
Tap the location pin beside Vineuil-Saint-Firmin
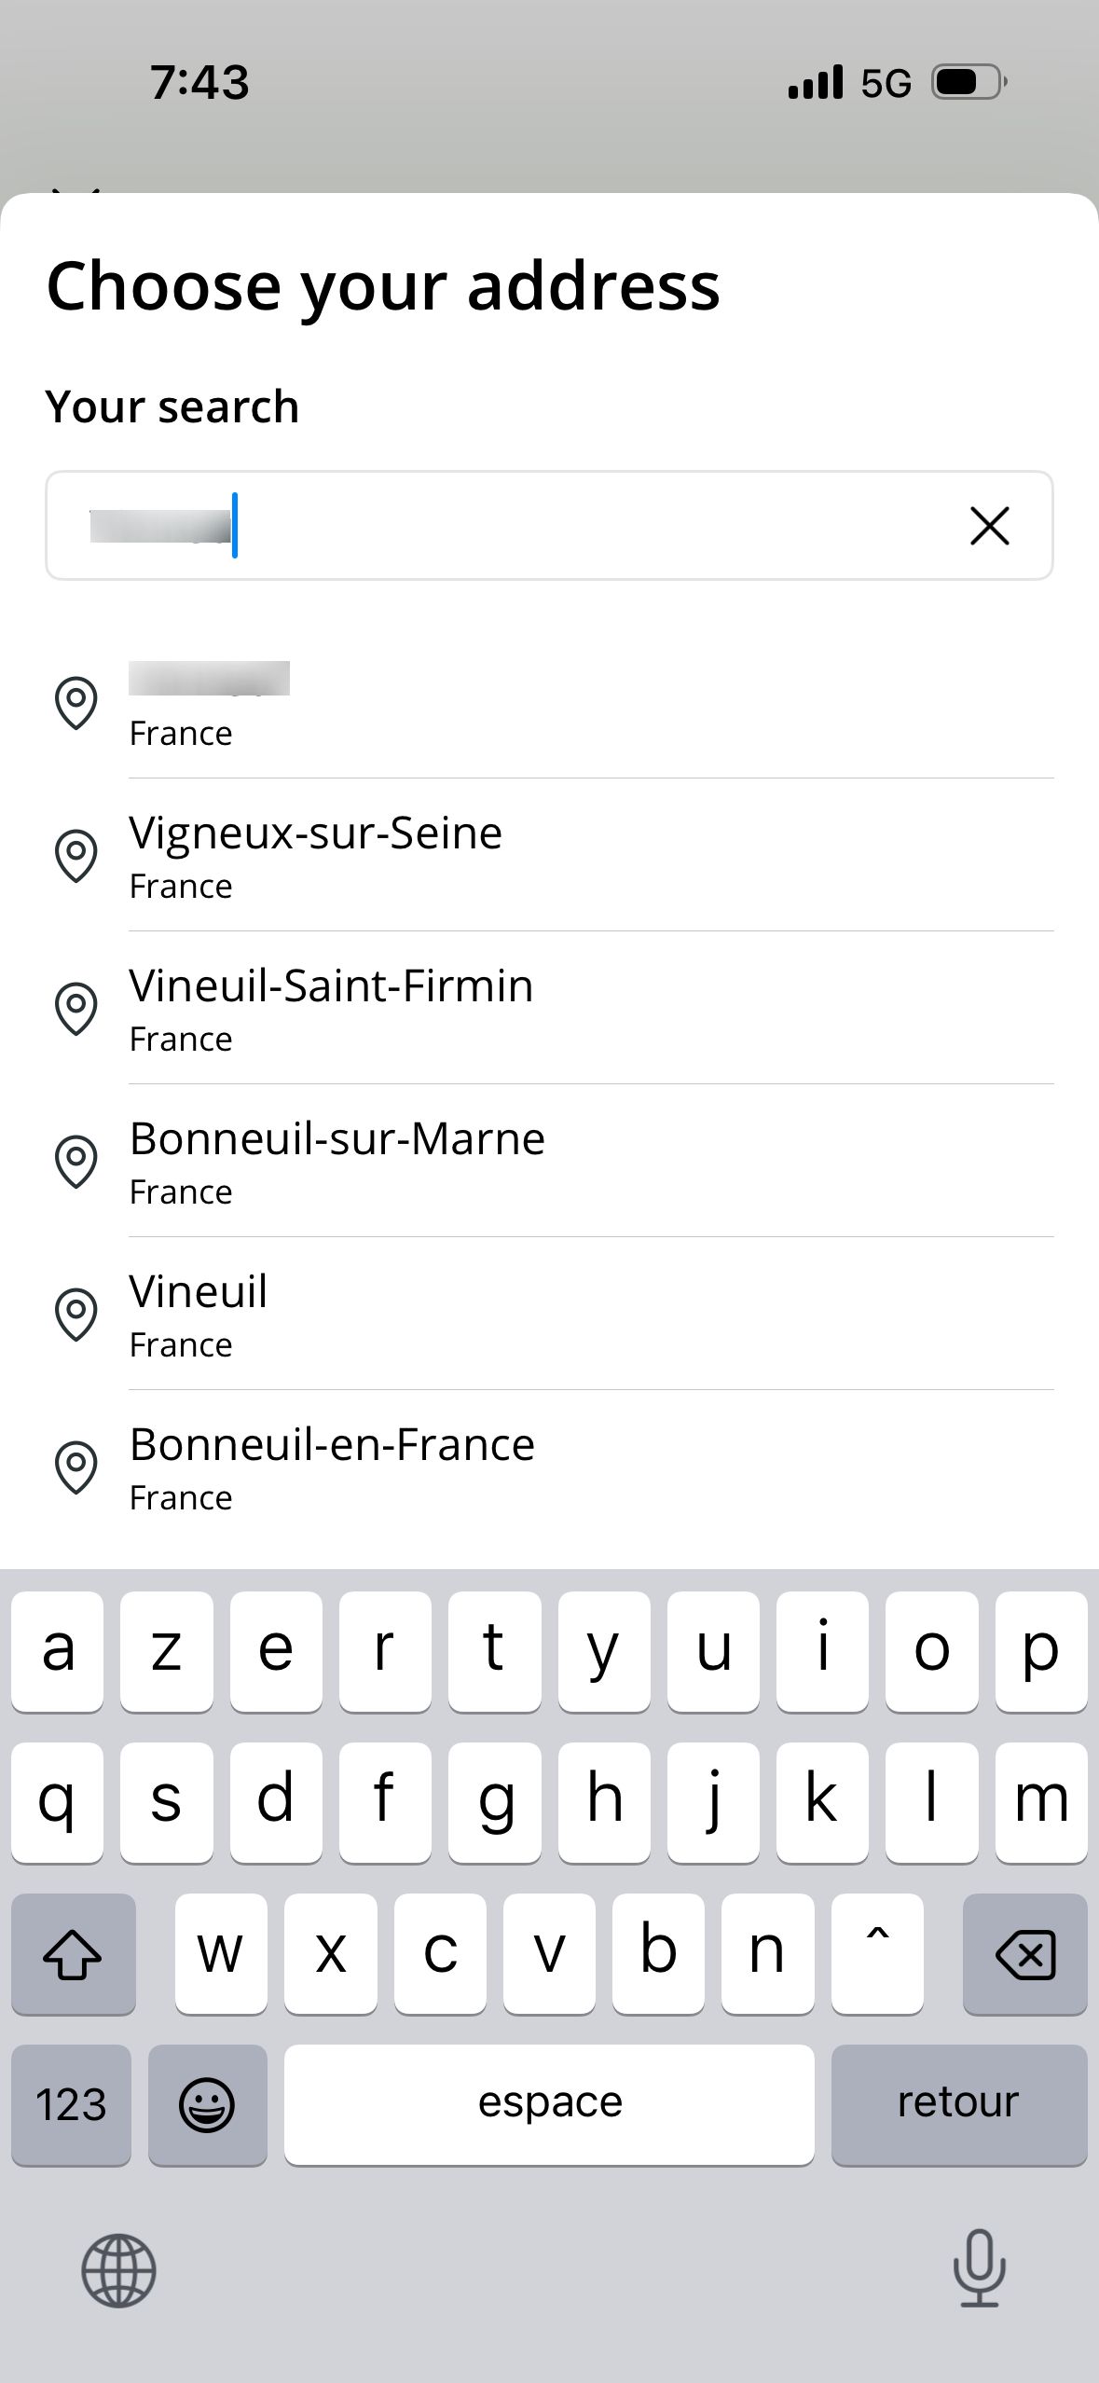[76, 1008]
